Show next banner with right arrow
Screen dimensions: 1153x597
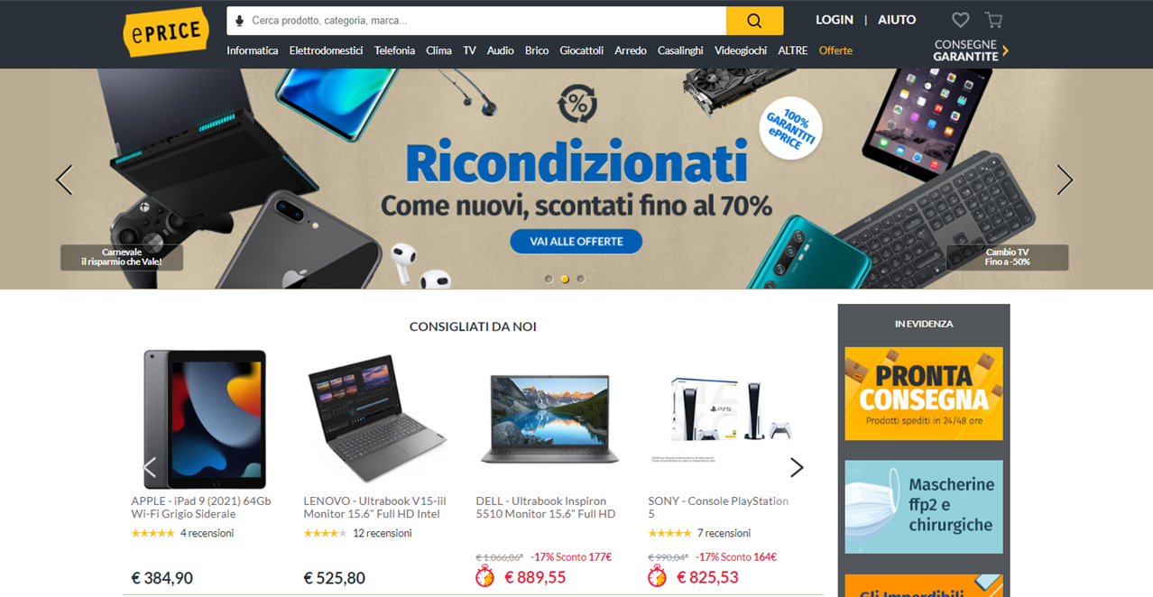tap(1065, 180)
